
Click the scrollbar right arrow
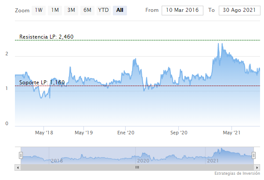[257, 168]
